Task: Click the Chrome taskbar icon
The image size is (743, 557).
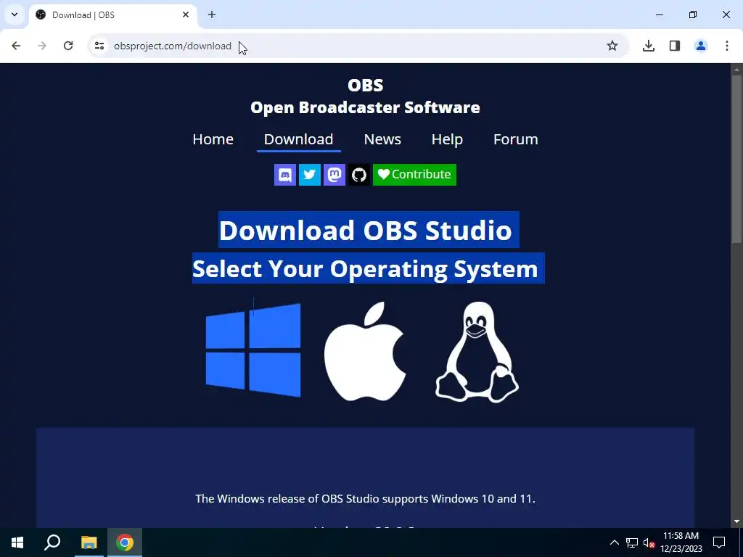Action: point(125,542)
